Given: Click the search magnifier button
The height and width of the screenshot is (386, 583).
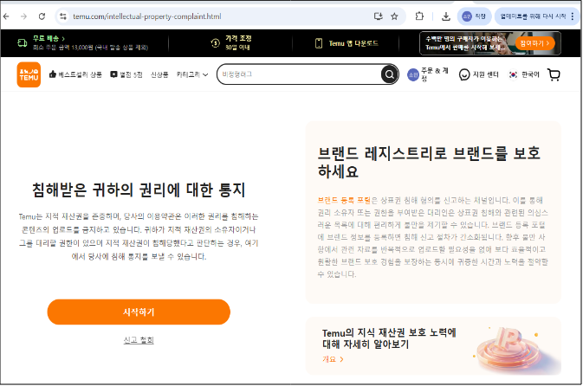Looking at the screenshot, I should (388, 74).
